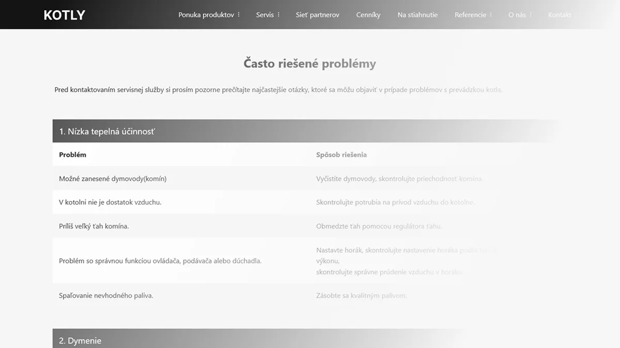Expand the dots icon beside O nás

pos(531,15)
